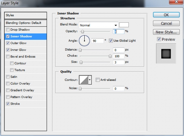Open the Bevel and Emboss settings

(23, 56)
